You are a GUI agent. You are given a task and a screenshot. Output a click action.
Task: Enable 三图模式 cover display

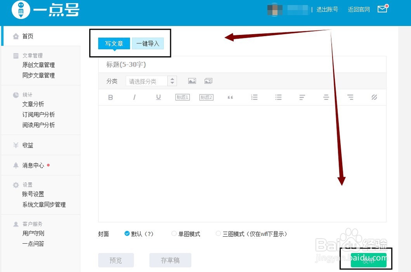click(218, 233)
